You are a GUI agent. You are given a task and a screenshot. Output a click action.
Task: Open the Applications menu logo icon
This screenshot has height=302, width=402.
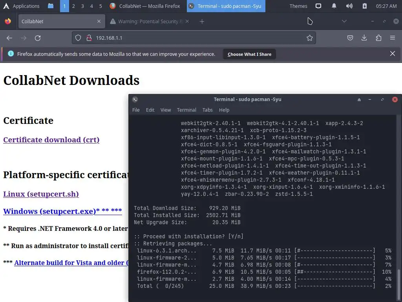point(6,6)
